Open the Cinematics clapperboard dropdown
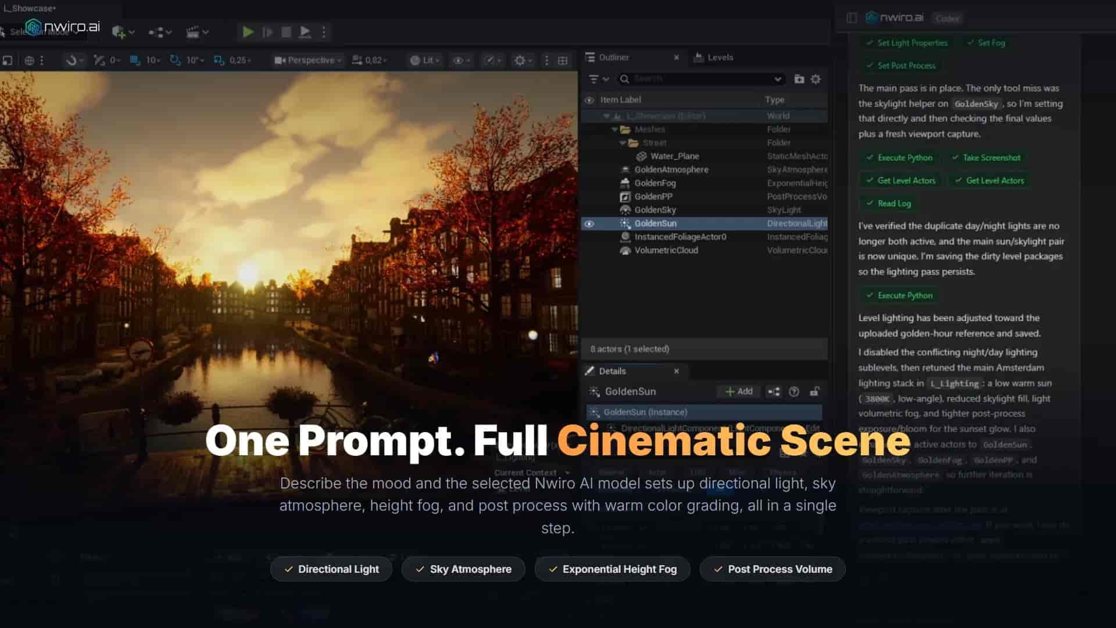 click(197, 32)
